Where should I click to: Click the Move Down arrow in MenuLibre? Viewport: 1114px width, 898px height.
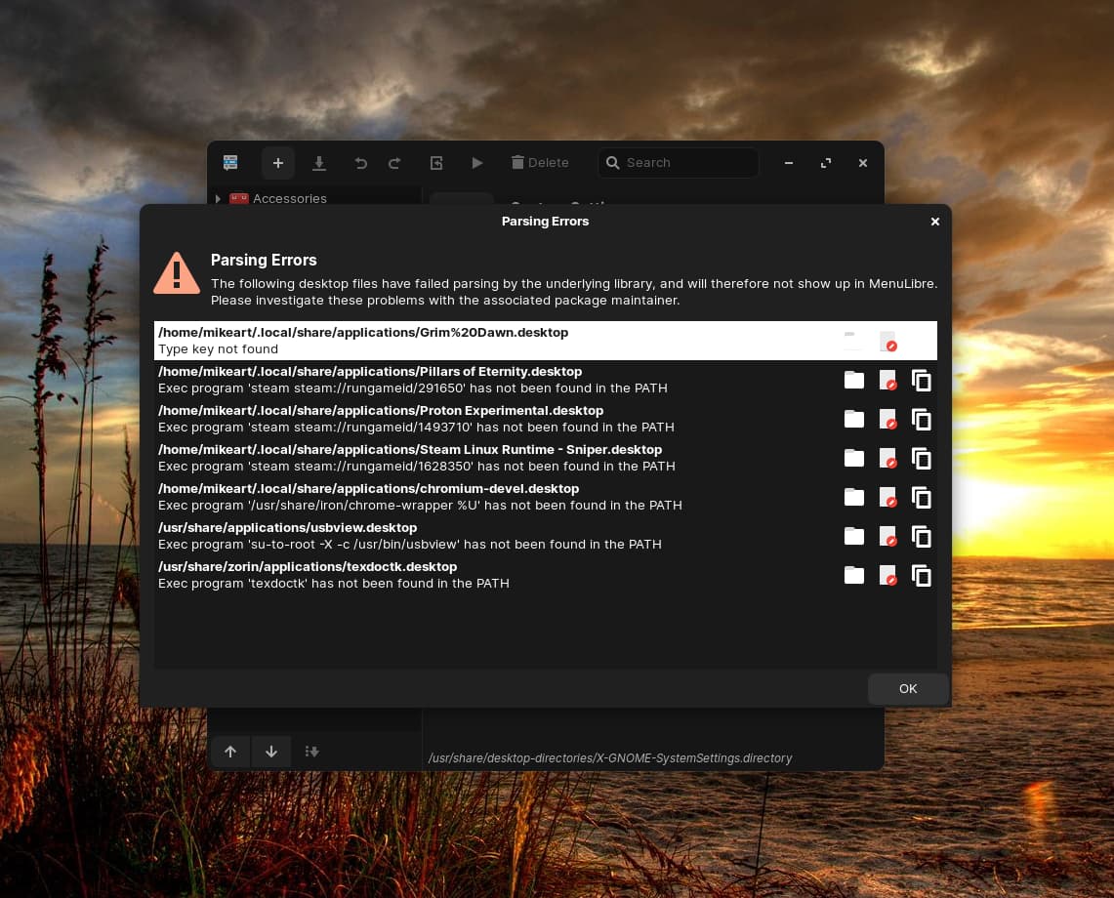coord(271,752)
